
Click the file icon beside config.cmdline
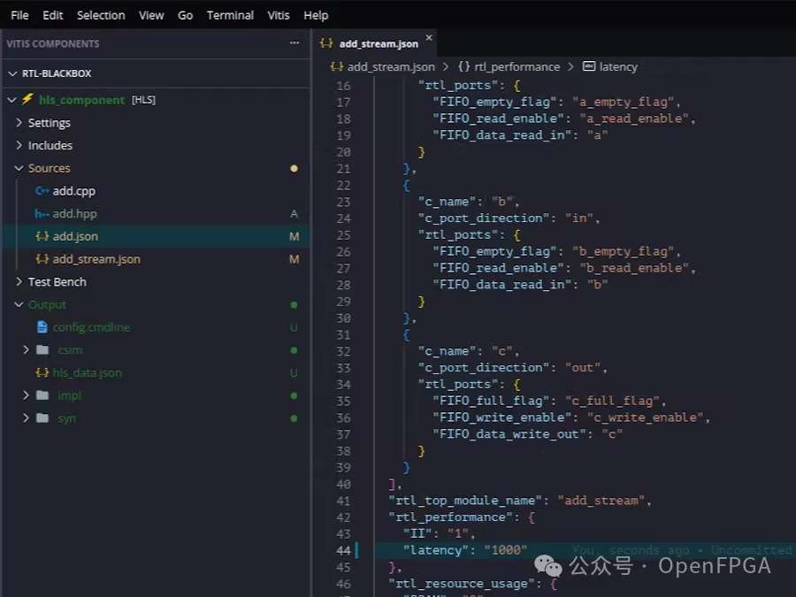42,327
